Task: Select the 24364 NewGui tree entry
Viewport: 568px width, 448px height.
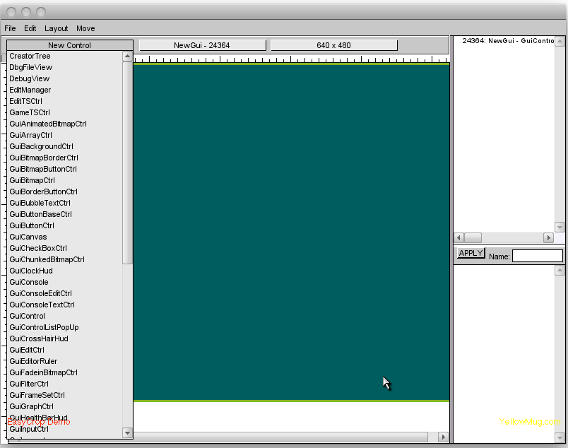Action: (507, 41)
